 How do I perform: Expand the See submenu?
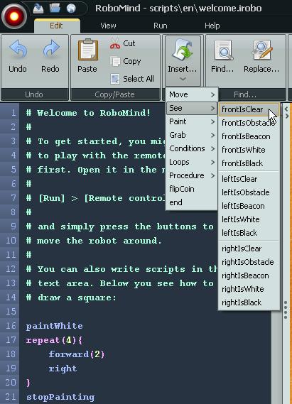192,108
